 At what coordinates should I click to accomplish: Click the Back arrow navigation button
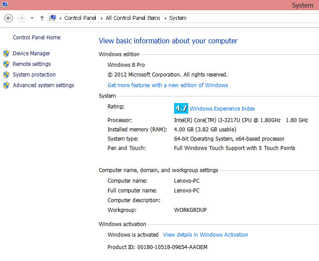(8, 18)
